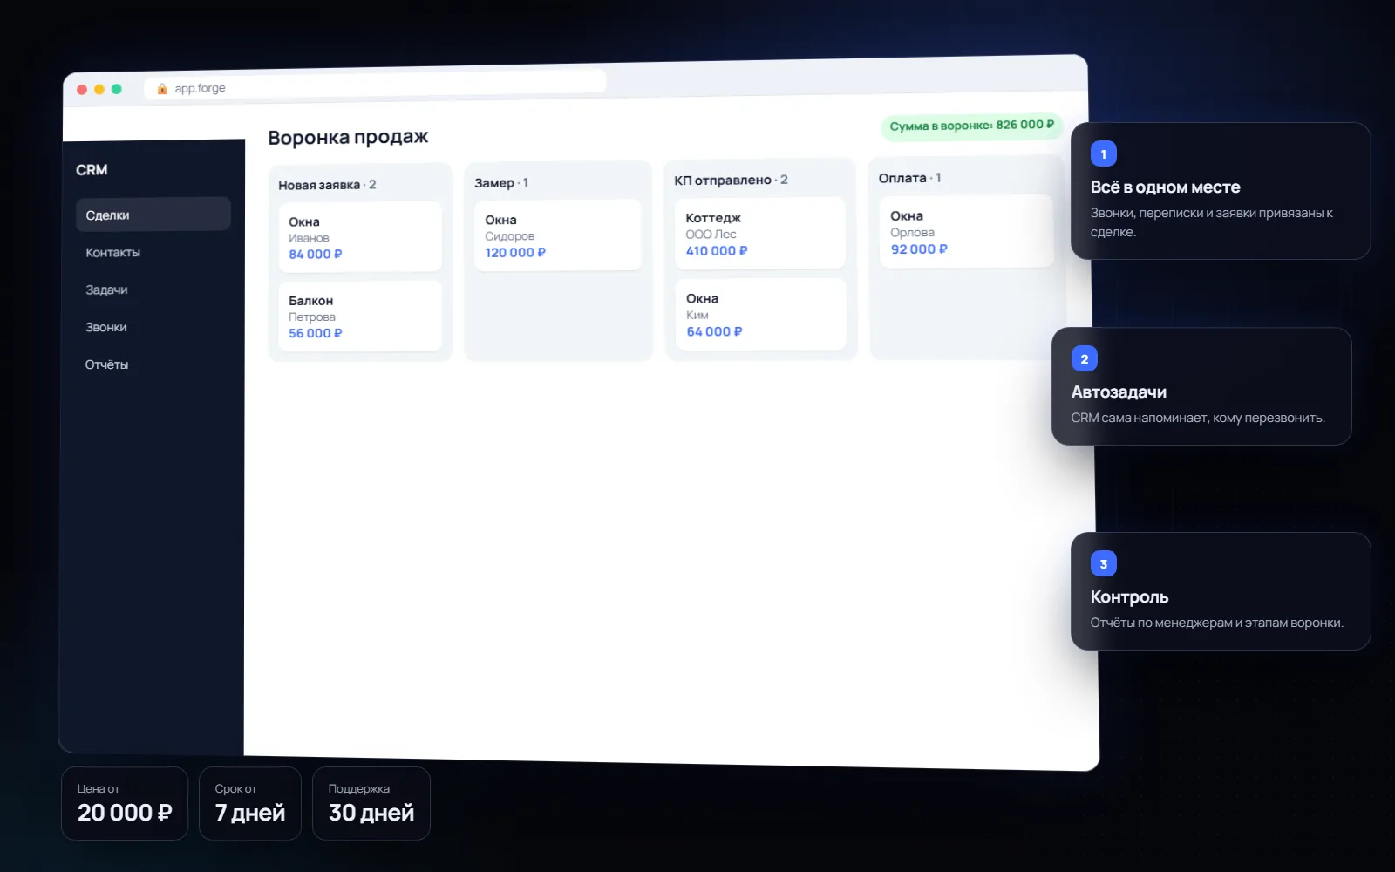This screenshot has width=1395, height=872.
Task: Click the Автозадачи feature title
Action: pyautogui.click(x=1119, y=392)
